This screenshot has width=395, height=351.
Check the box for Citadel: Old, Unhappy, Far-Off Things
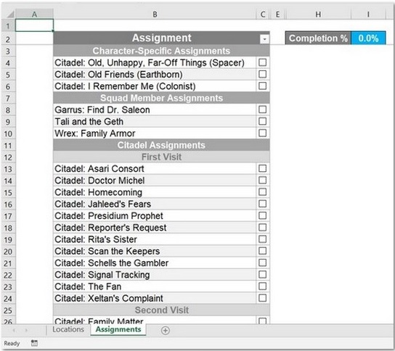coord(262,62)
